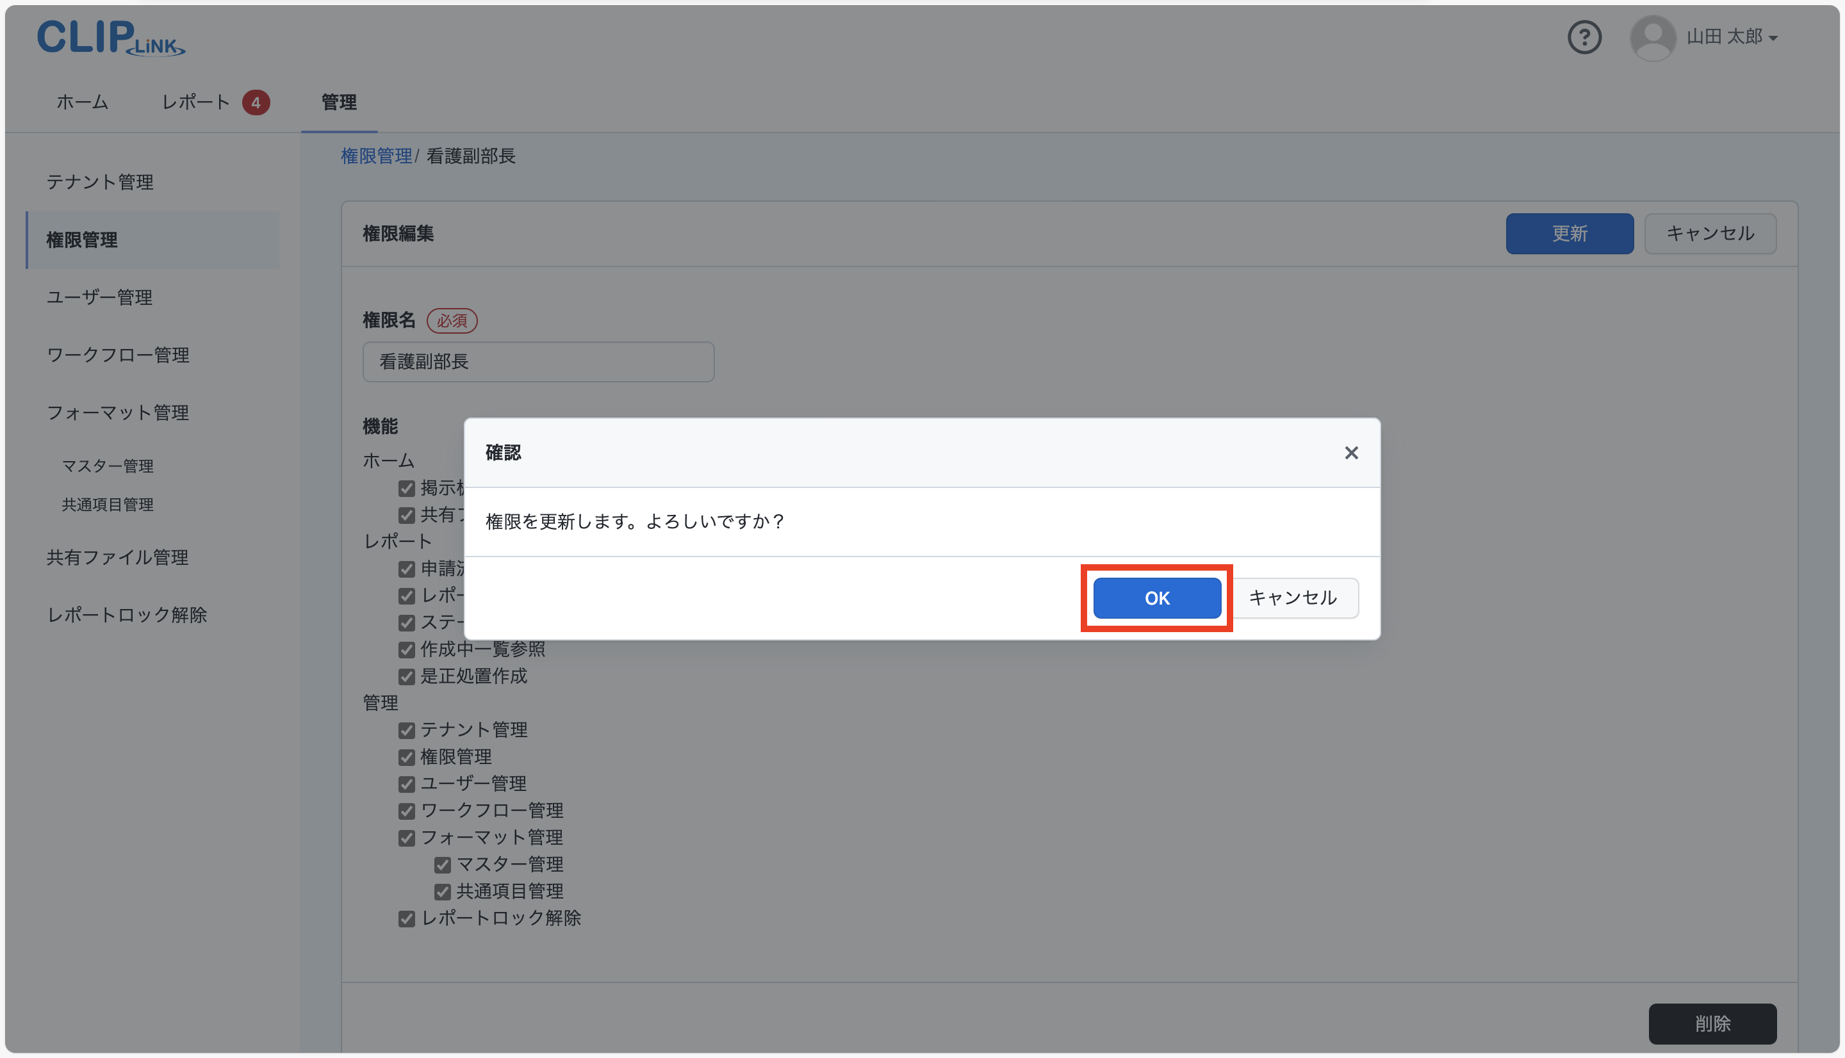This screenshot has height=1058, width=1845.
Task: Click the 更新 button
Action: pos(1569,233)
